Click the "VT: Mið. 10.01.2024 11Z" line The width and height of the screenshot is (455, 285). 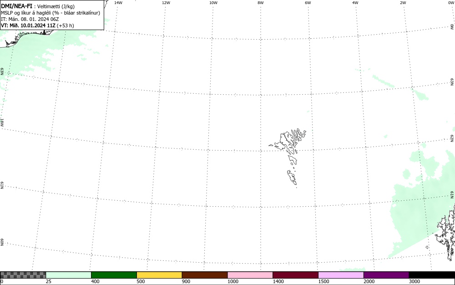coord(28,25)
